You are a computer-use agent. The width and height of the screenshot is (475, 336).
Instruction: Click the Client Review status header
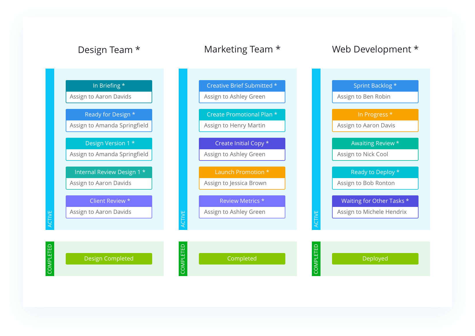pyautogui.click(x=109, y=201)
